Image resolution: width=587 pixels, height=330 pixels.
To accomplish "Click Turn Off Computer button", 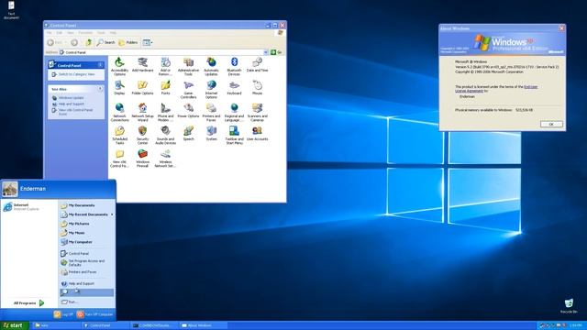I will pos(95,314).
